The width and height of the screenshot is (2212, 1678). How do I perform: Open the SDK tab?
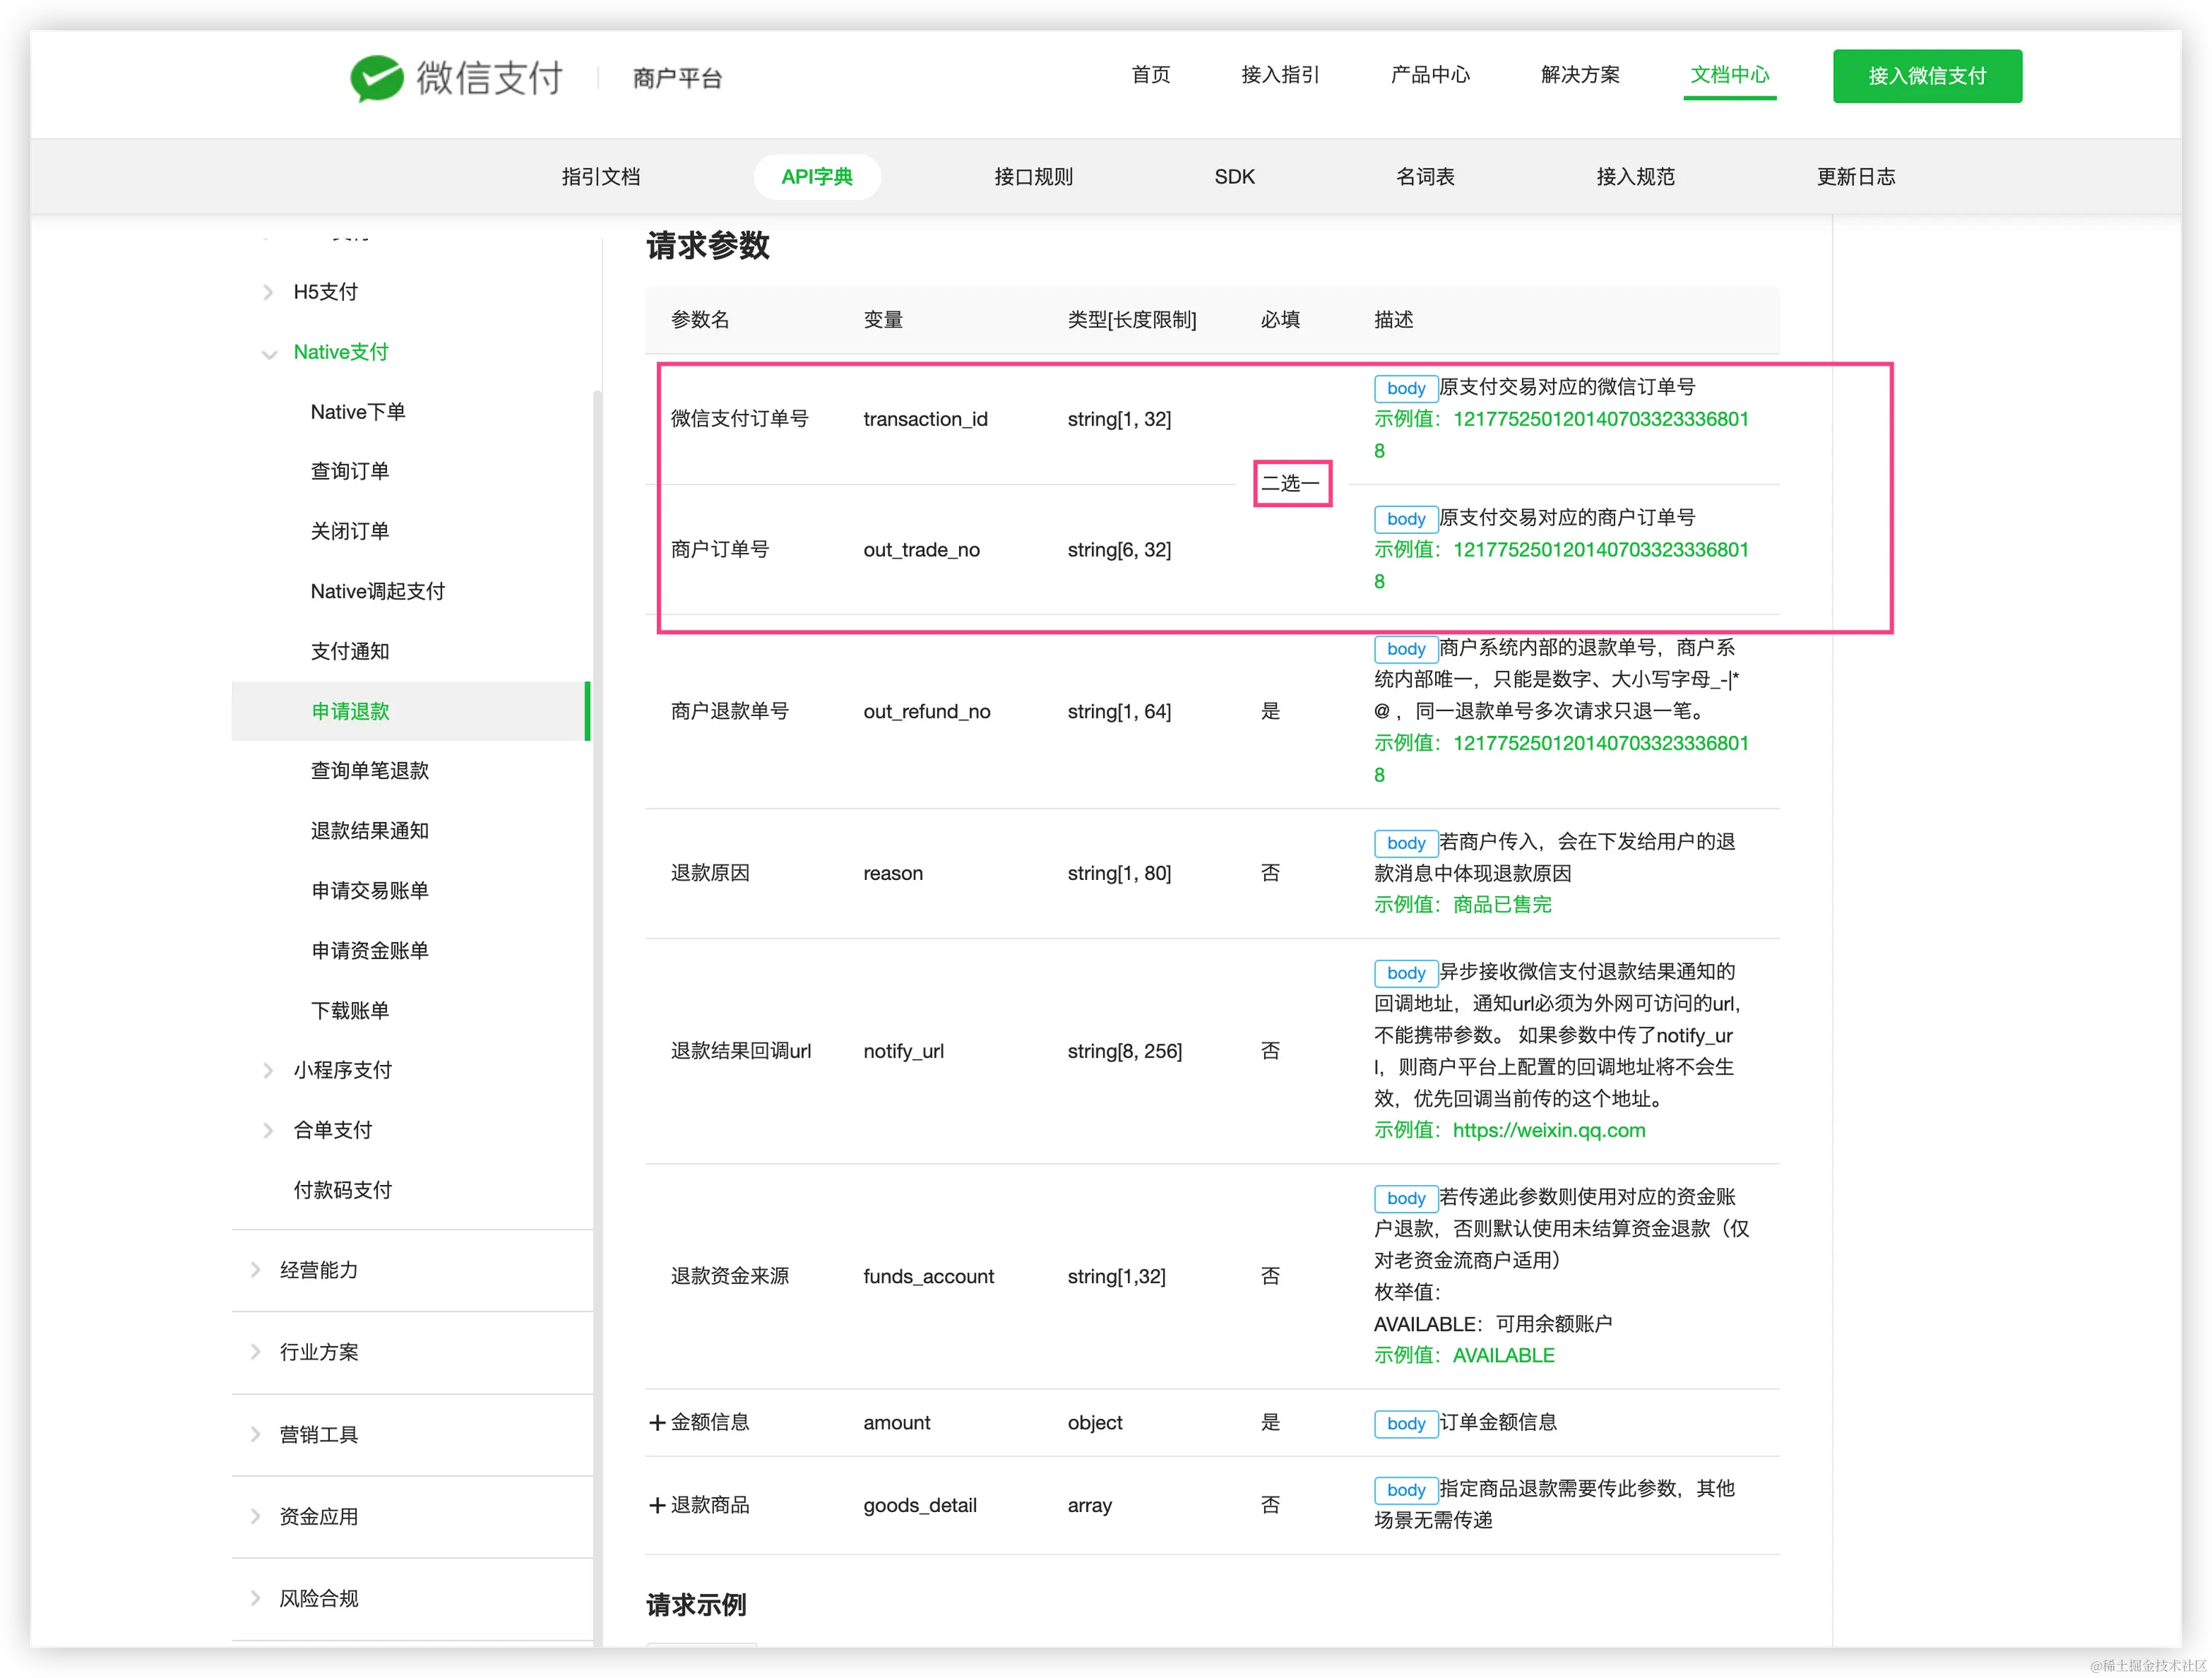click(1234, 177)
